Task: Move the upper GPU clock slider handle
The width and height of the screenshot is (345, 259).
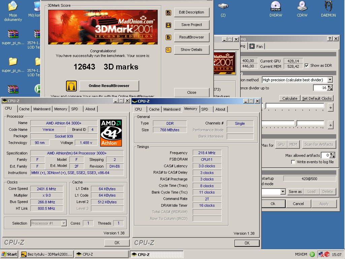Action: pos(265,106)
